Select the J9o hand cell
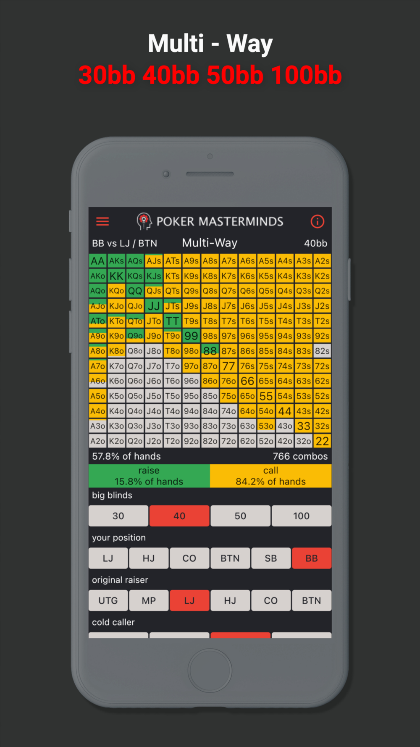 tap(154, 336)
